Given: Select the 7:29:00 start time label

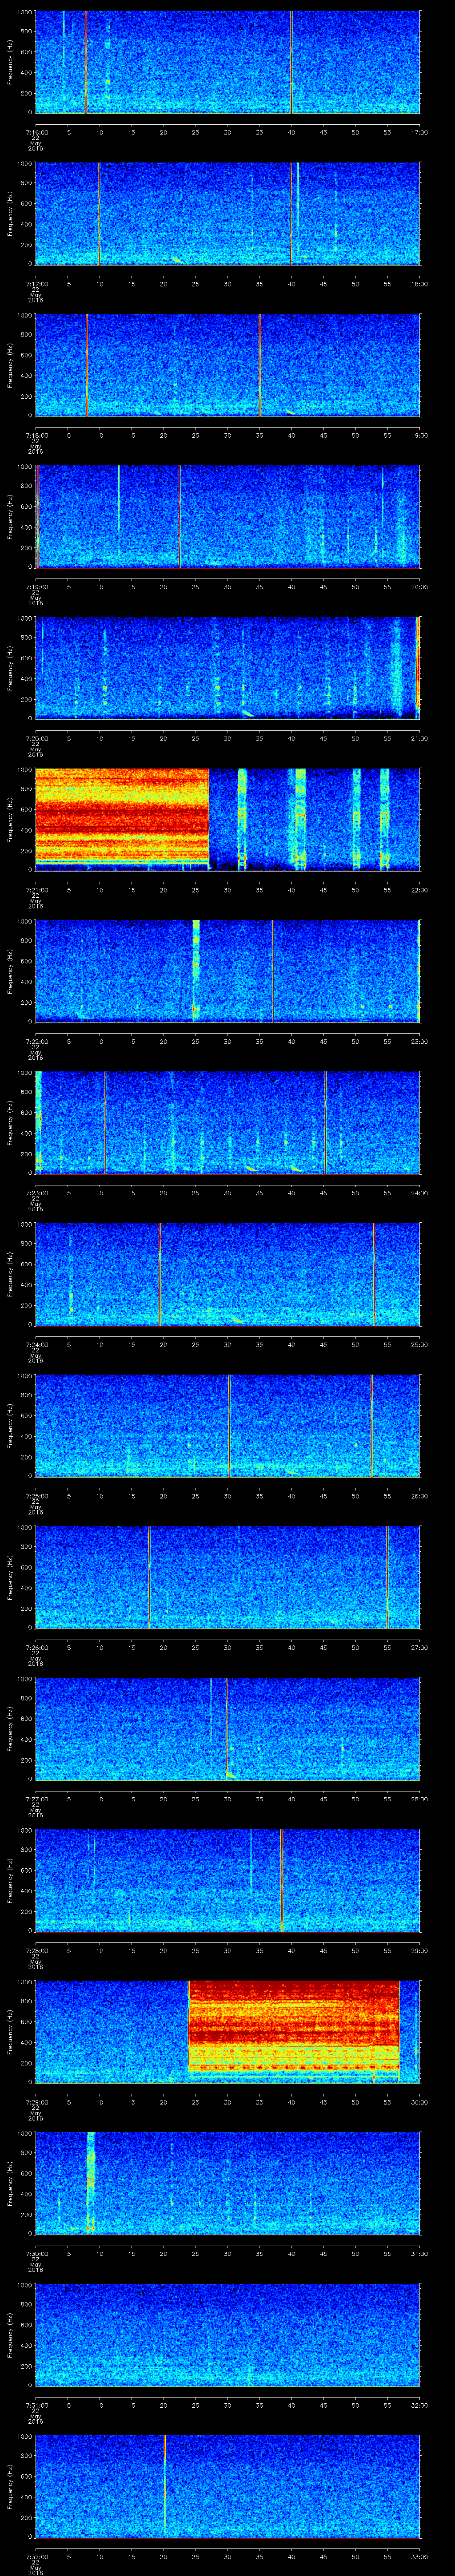Looking at the screenshot, I should pos(36,2102).
